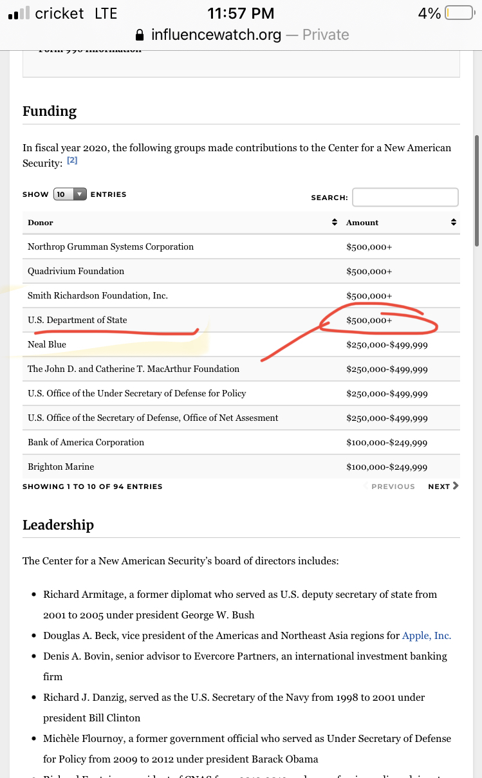
Task: Click Quadrivium Foundation amount $500,000+
Action: point(369,272)
